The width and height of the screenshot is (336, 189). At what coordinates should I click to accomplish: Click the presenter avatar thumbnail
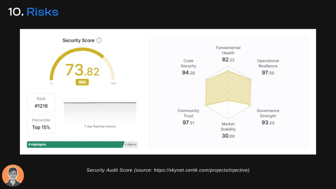13,176
